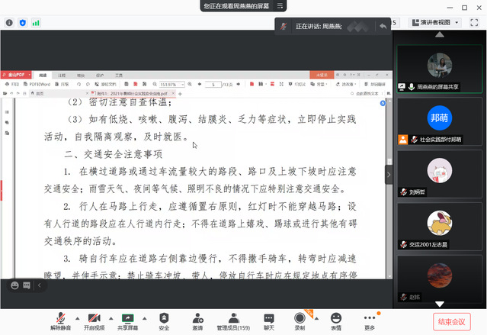
Task: Open the More (更多) menu
Action: click(370, 321)
